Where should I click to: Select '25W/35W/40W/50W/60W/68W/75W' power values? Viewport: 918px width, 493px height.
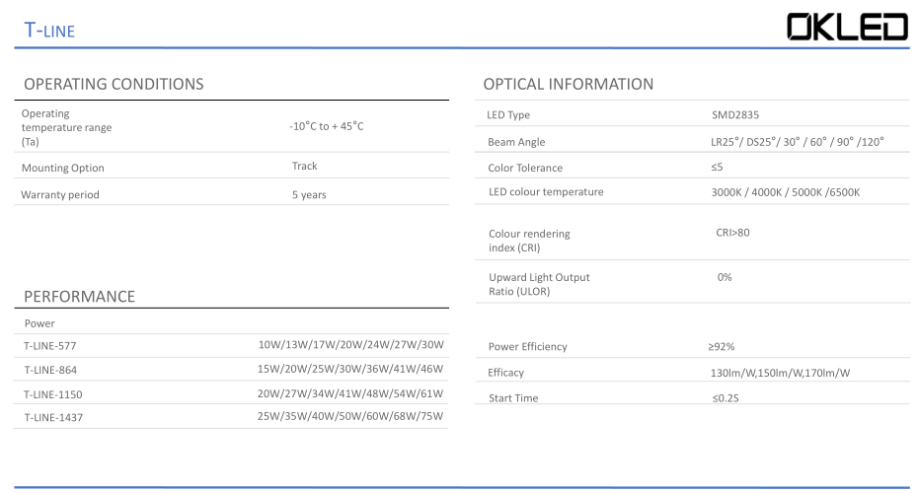click(x=350, y=416)
